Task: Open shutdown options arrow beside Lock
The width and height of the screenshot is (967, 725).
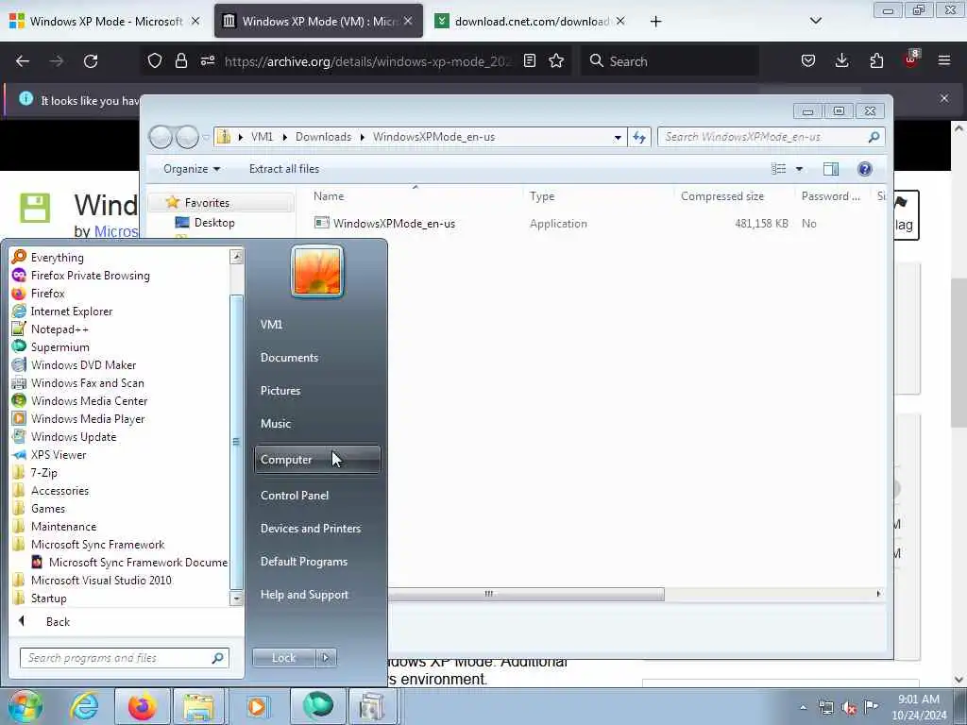Action: pyautogui.click(x=326, y=658)
